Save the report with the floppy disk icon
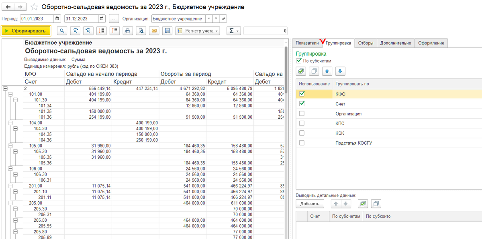Viewport: 482px width, 239px height. tap(167, 31)
